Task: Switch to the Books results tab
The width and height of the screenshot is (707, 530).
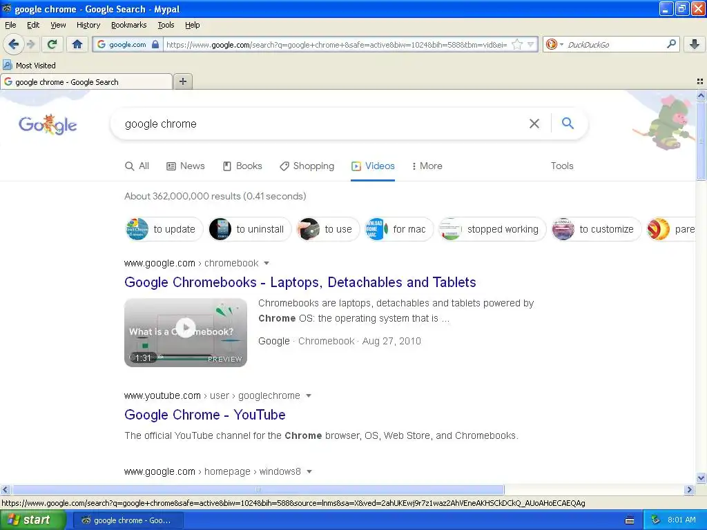Action: [x=242, y=166]
